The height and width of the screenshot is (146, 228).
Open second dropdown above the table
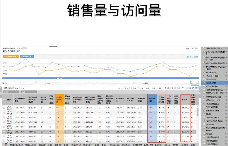(29, 92)
